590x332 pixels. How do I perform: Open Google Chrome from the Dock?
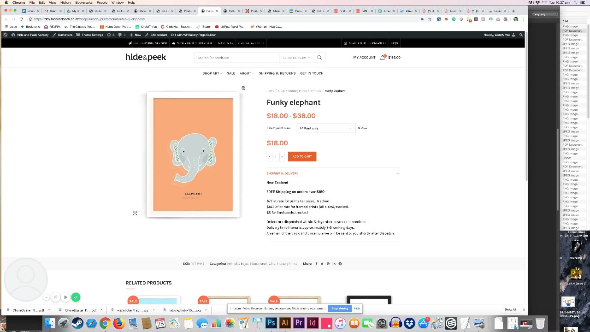coord(105,323)
